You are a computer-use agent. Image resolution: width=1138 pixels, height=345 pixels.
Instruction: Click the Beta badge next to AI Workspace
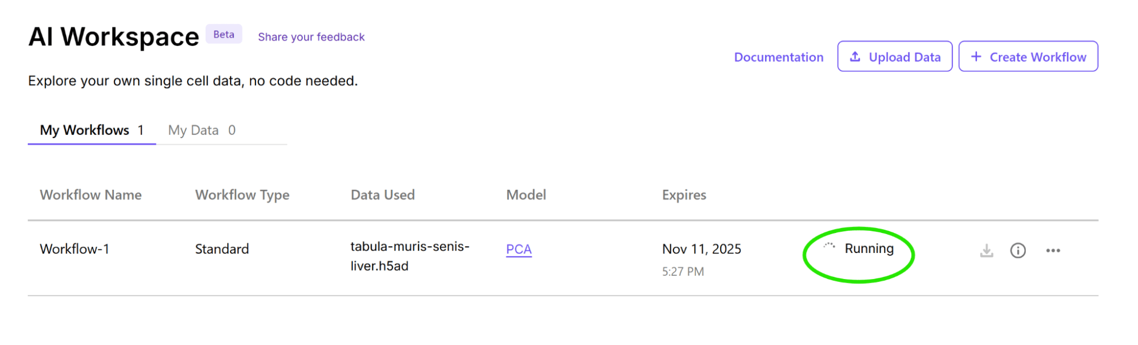[x=223, y=34]
